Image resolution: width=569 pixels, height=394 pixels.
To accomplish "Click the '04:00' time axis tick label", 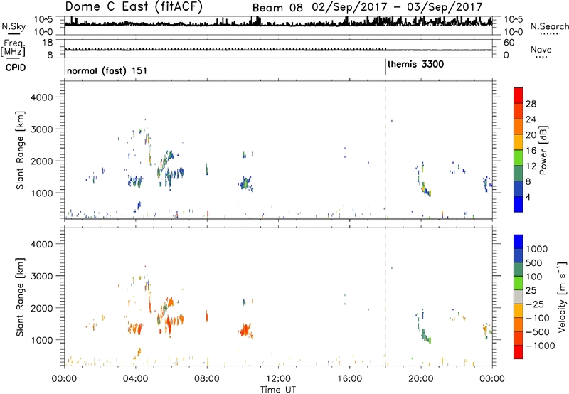I will 136,379.
